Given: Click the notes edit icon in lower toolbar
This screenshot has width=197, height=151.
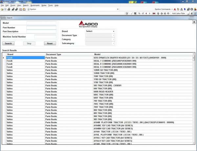Looking at the screenshot, I should click(x=127, y=13).
